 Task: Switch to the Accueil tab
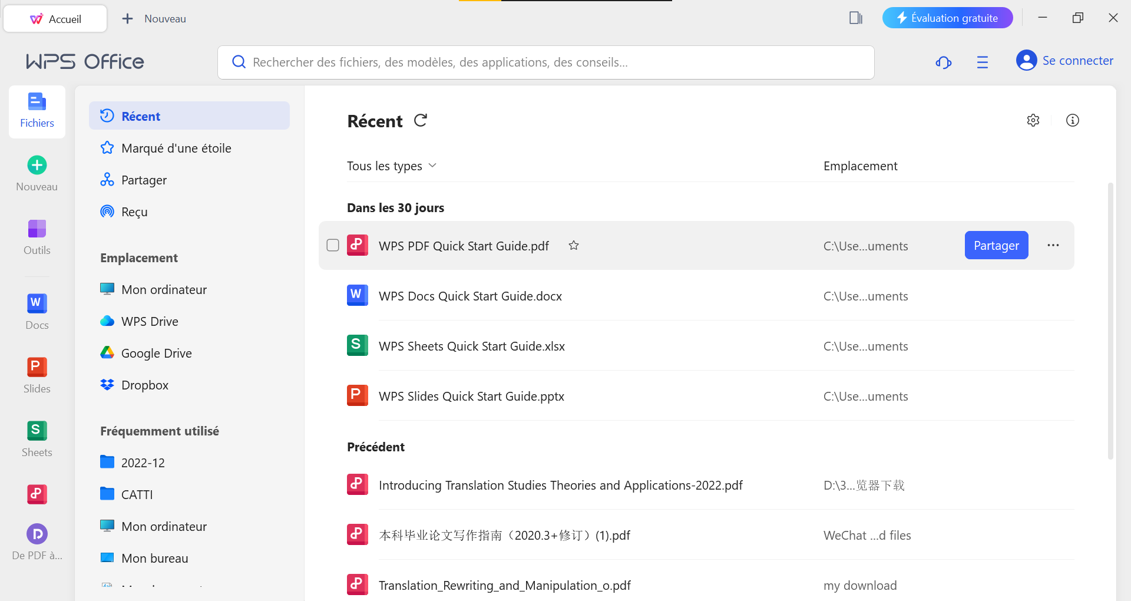[55, 18]
